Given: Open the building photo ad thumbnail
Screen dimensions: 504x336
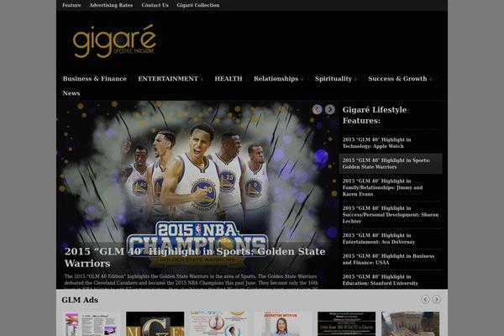Looking at the screenshot, I should [411, 323].
